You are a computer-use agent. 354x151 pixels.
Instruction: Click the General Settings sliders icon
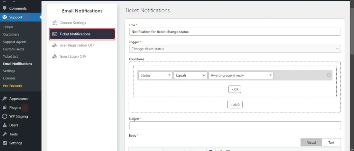tap(55, 23)
